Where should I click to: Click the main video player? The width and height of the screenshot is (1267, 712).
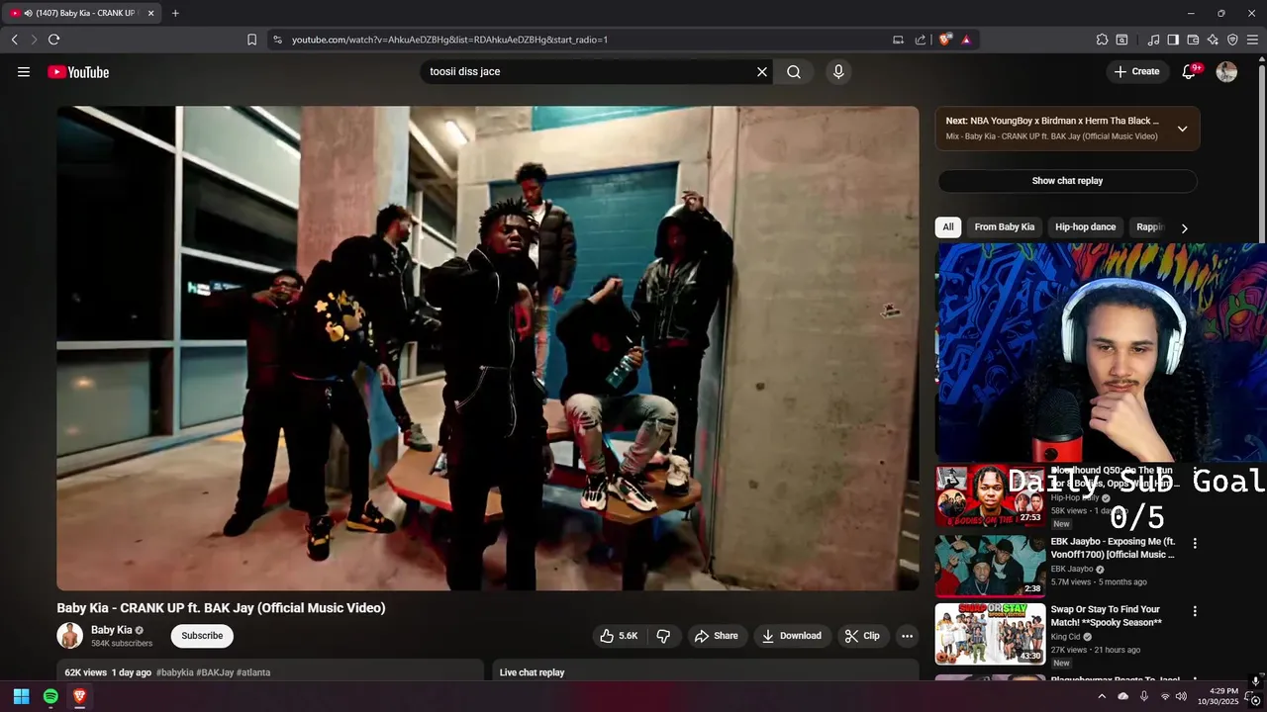pos(488,348)
